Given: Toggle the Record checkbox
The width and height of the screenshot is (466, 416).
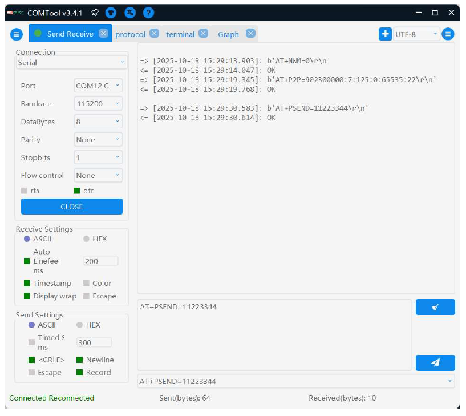Looking at the screenshot, I should pyautogui.click(x=80, y=372).
